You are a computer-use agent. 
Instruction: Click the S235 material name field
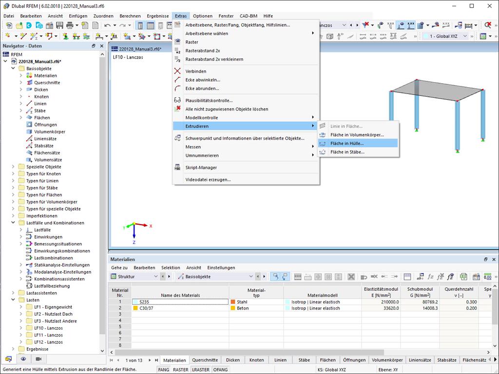click(180, 302)
